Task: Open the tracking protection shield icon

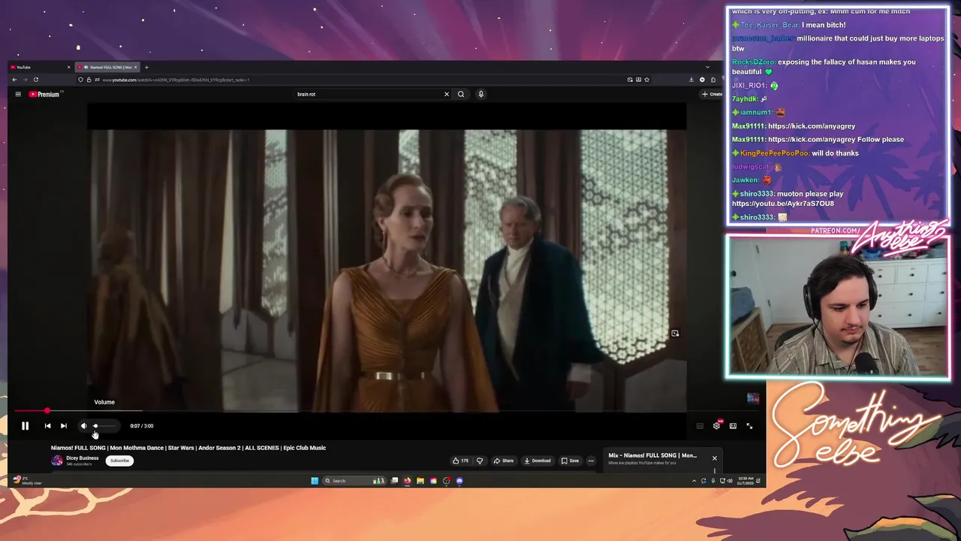Action: pos(80,80)
